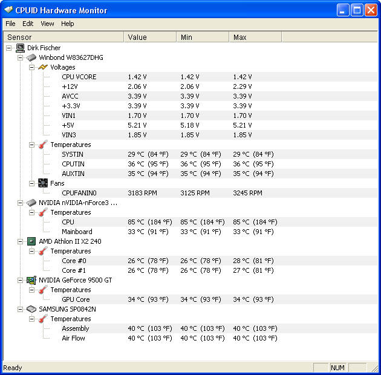Select the Winbond W83627DHG chip icon

pos(31,57)
